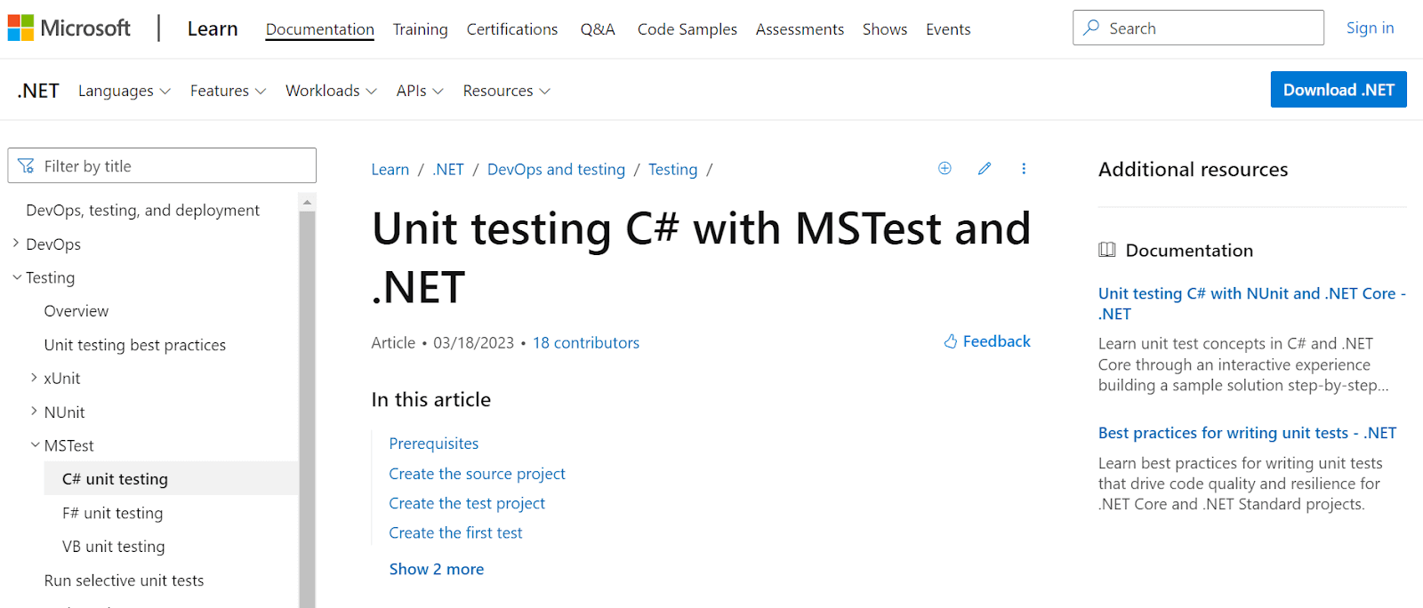Expand Show 2 more in article outline
This screenshot has height=608, width=1423.
coord(436,569)
